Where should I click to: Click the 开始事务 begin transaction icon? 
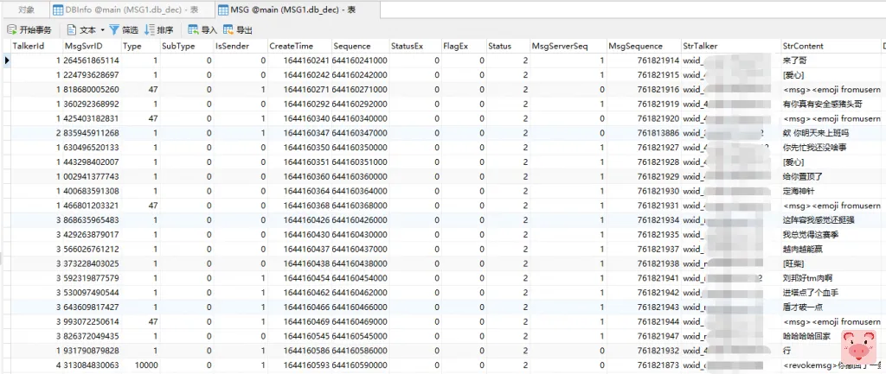11,29
